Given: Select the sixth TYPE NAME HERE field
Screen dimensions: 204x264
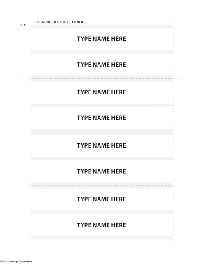Looking at the screenshot, I should (x=102, y=171).
